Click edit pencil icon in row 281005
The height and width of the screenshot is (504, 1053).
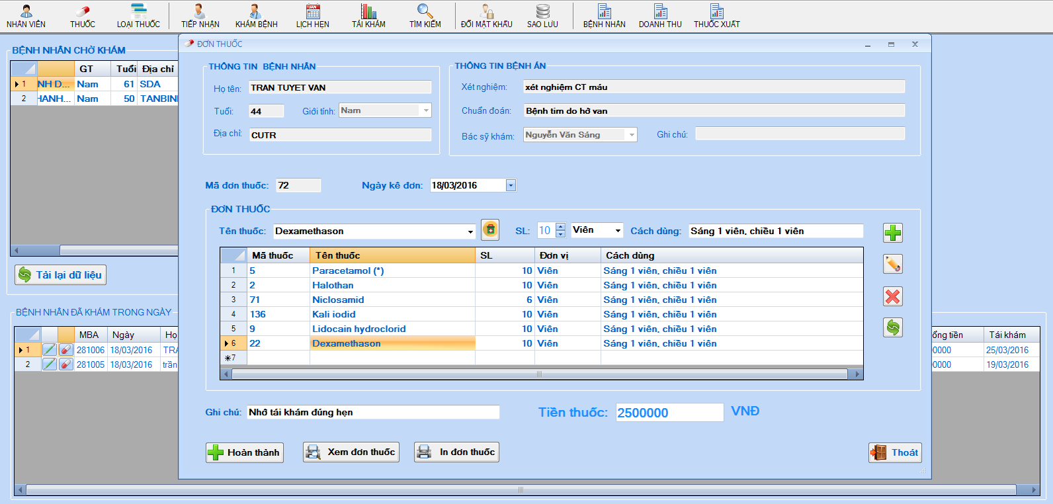[x=50, y=364]
